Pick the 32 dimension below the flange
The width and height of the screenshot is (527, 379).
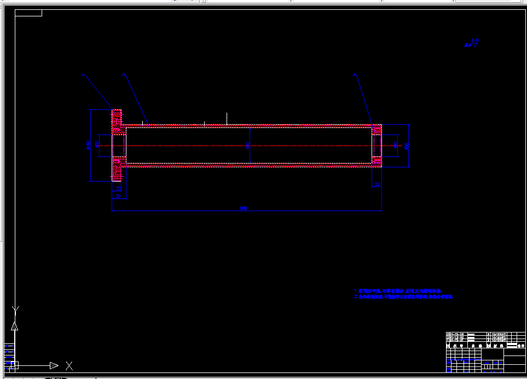(x=118, y=196)
